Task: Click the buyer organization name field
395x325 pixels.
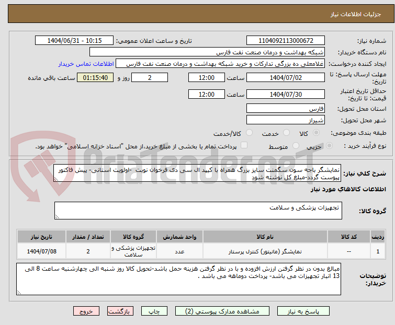Action: pyautogui.click(x=207, y=52)
